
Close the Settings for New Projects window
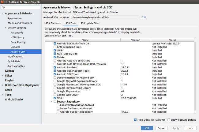2,2
